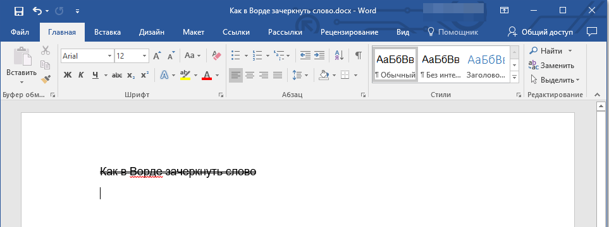The height and width of the screenshot is (227, 609).
Task: Select the Format Painter brush icon
Action: (46, 79)
